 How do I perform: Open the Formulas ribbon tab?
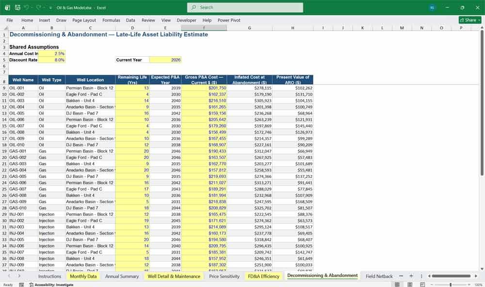pos(111,20)
